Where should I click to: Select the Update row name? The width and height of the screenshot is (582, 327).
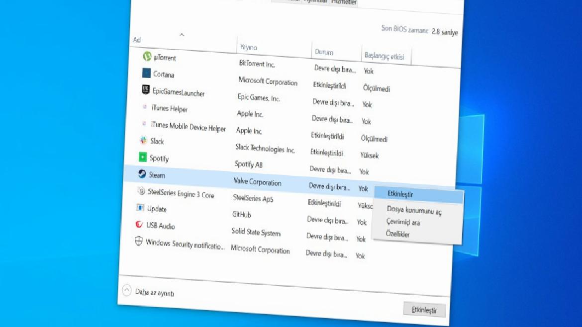coord(157,209)
